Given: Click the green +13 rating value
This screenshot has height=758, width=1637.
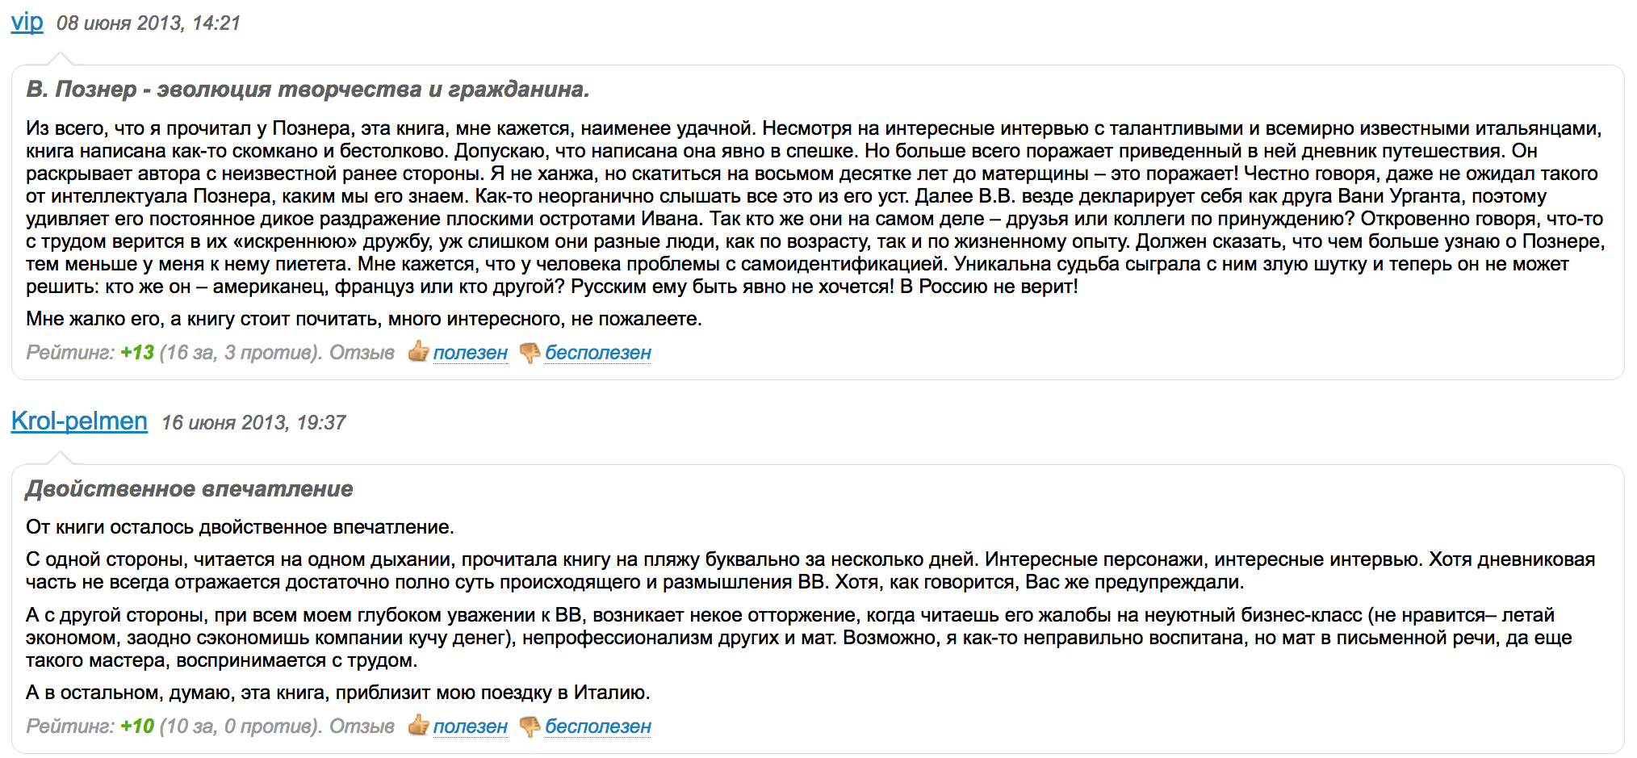Looking at the screenshot, I should [x=137, y=353].
